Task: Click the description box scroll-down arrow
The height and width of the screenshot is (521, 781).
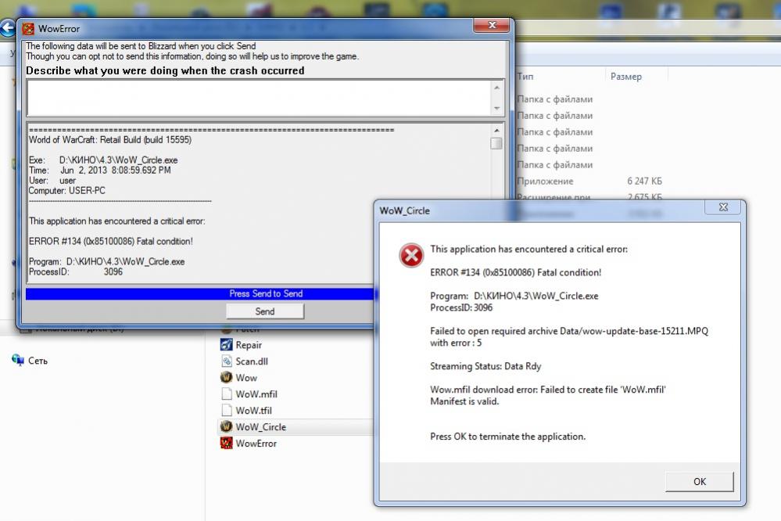Action: 496,109
